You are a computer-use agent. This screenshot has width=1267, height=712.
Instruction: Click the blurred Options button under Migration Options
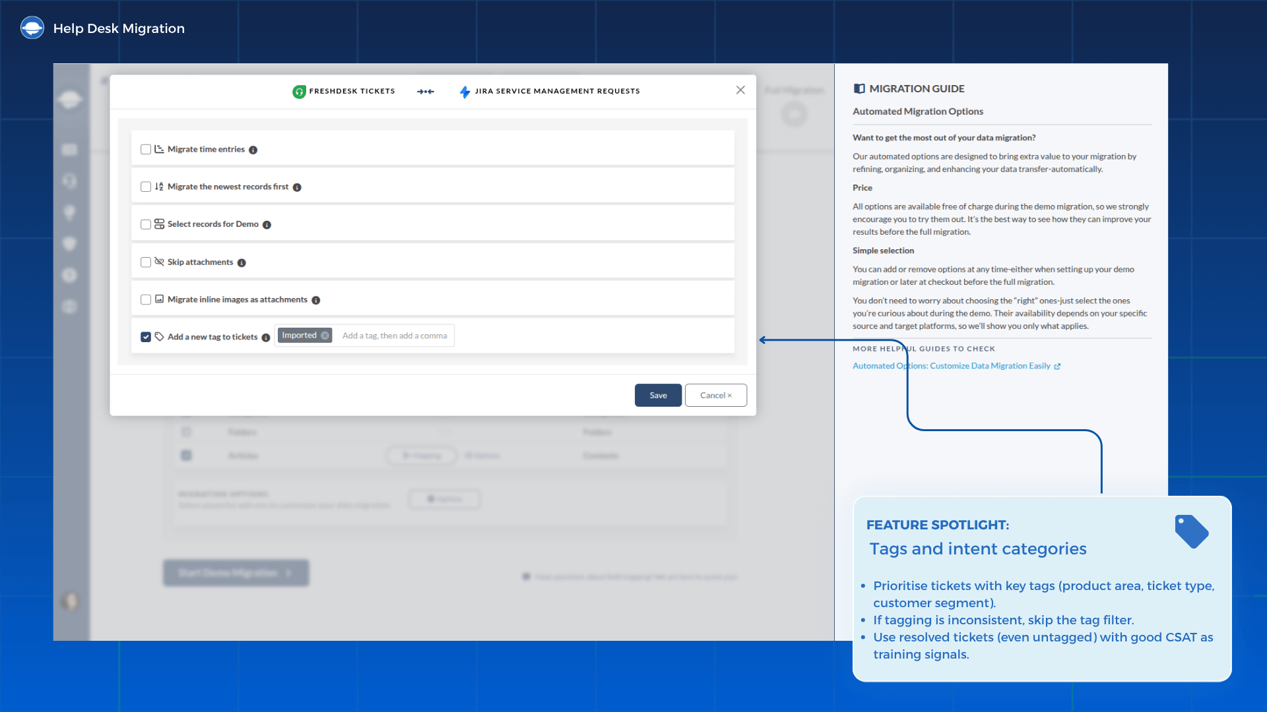click(x=444, y=499)
